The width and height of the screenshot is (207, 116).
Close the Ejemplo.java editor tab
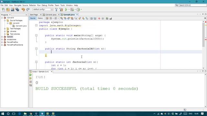click(77, 15)
